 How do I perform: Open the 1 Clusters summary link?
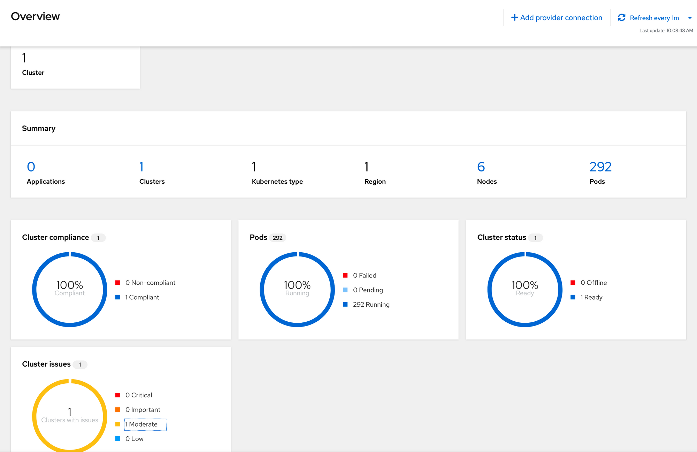tap(141, 167)
